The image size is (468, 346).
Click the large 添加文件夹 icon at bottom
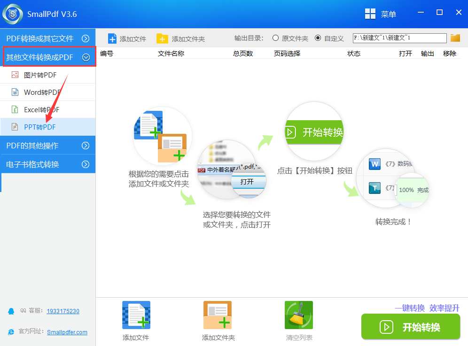[x=218, y=315]
